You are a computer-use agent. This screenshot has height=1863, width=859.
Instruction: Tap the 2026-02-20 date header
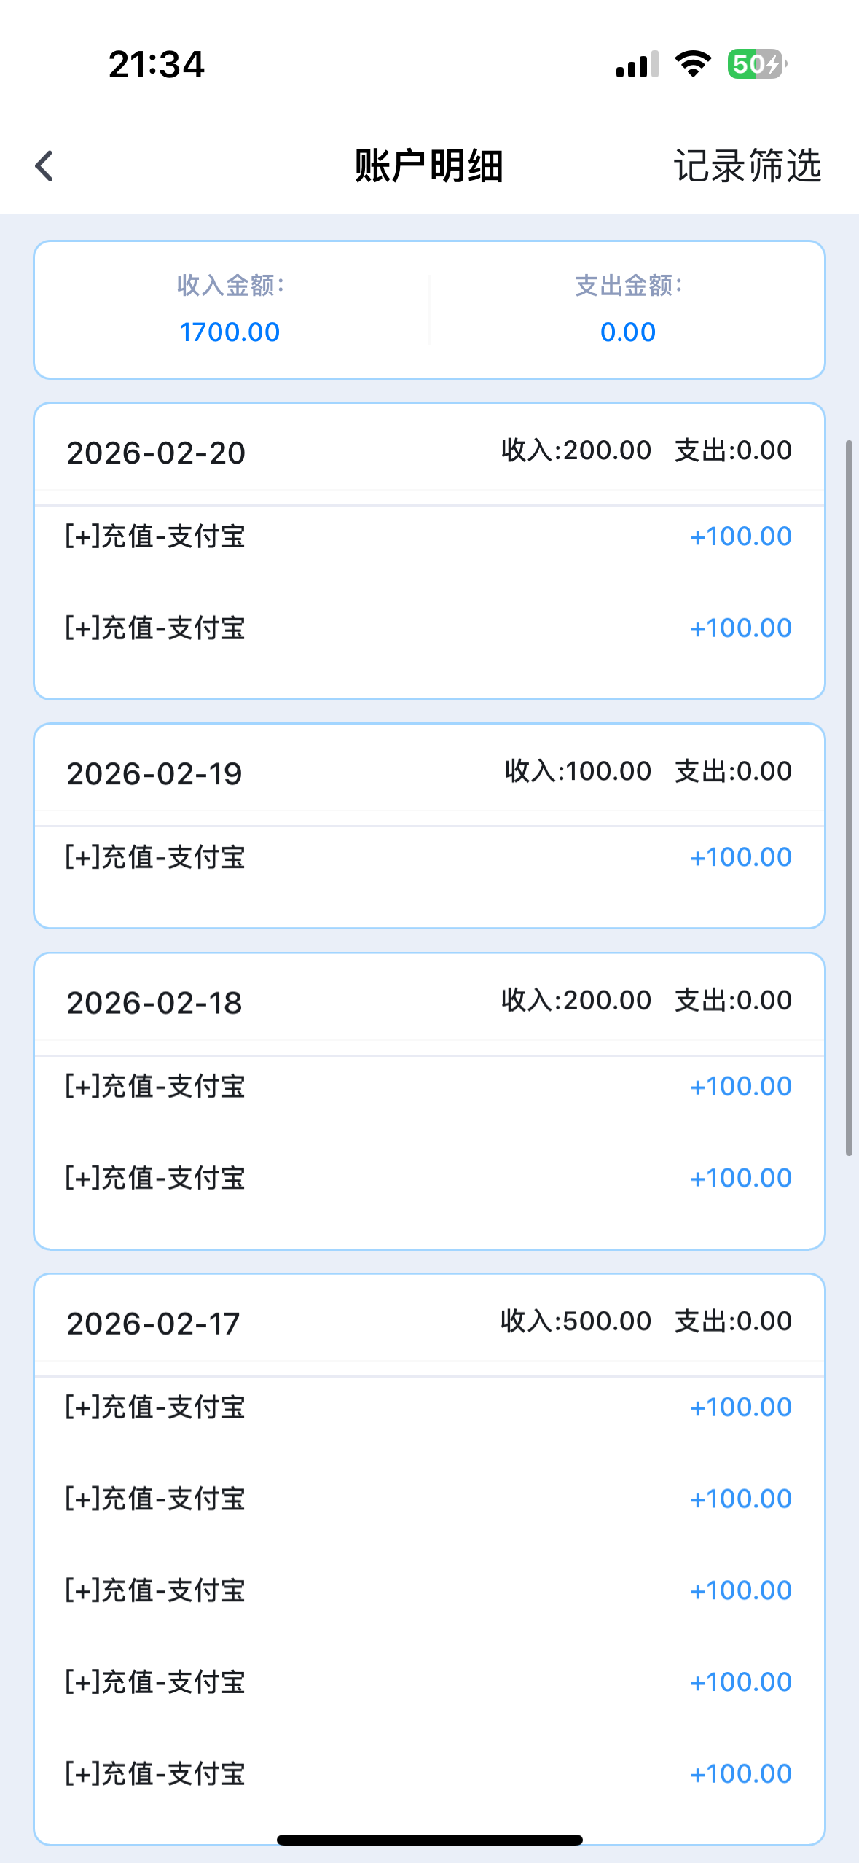click(x=156, y=453)
